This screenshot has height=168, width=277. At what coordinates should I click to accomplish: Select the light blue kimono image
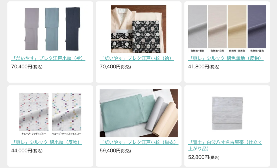pos(52,29)
